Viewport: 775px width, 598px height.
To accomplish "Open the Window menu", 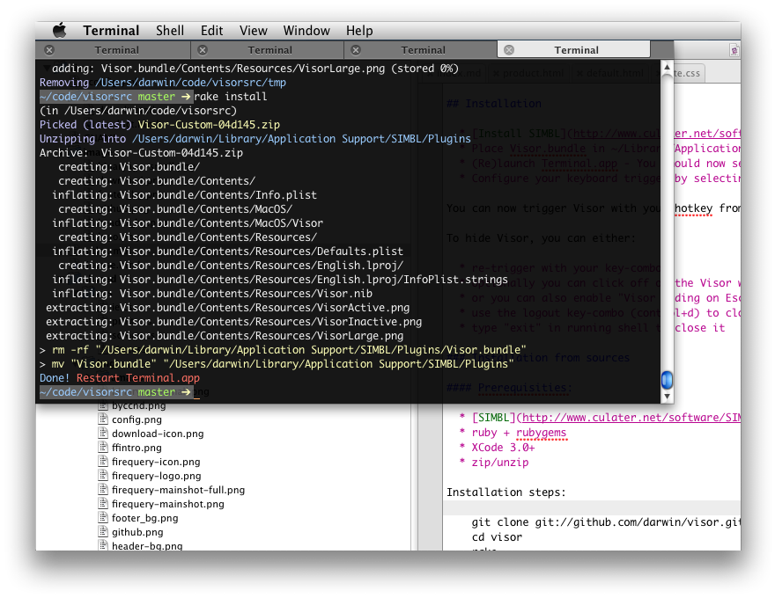I will 306,31.
